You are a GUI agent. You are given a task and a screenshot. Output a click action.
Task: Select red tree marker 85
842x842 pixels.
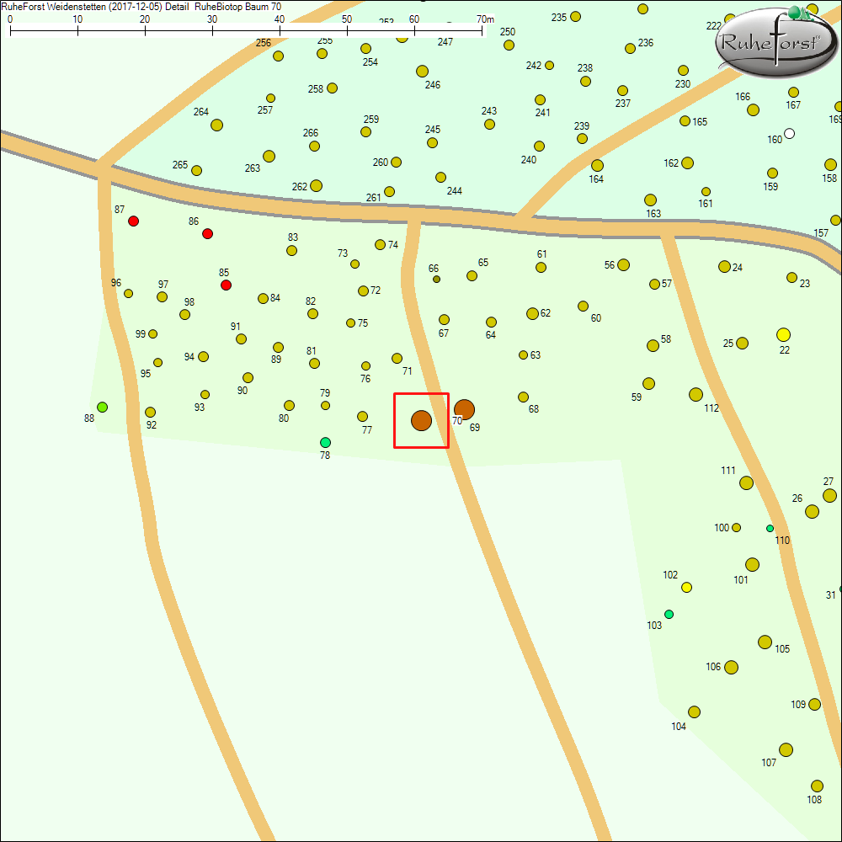[226, 285]
